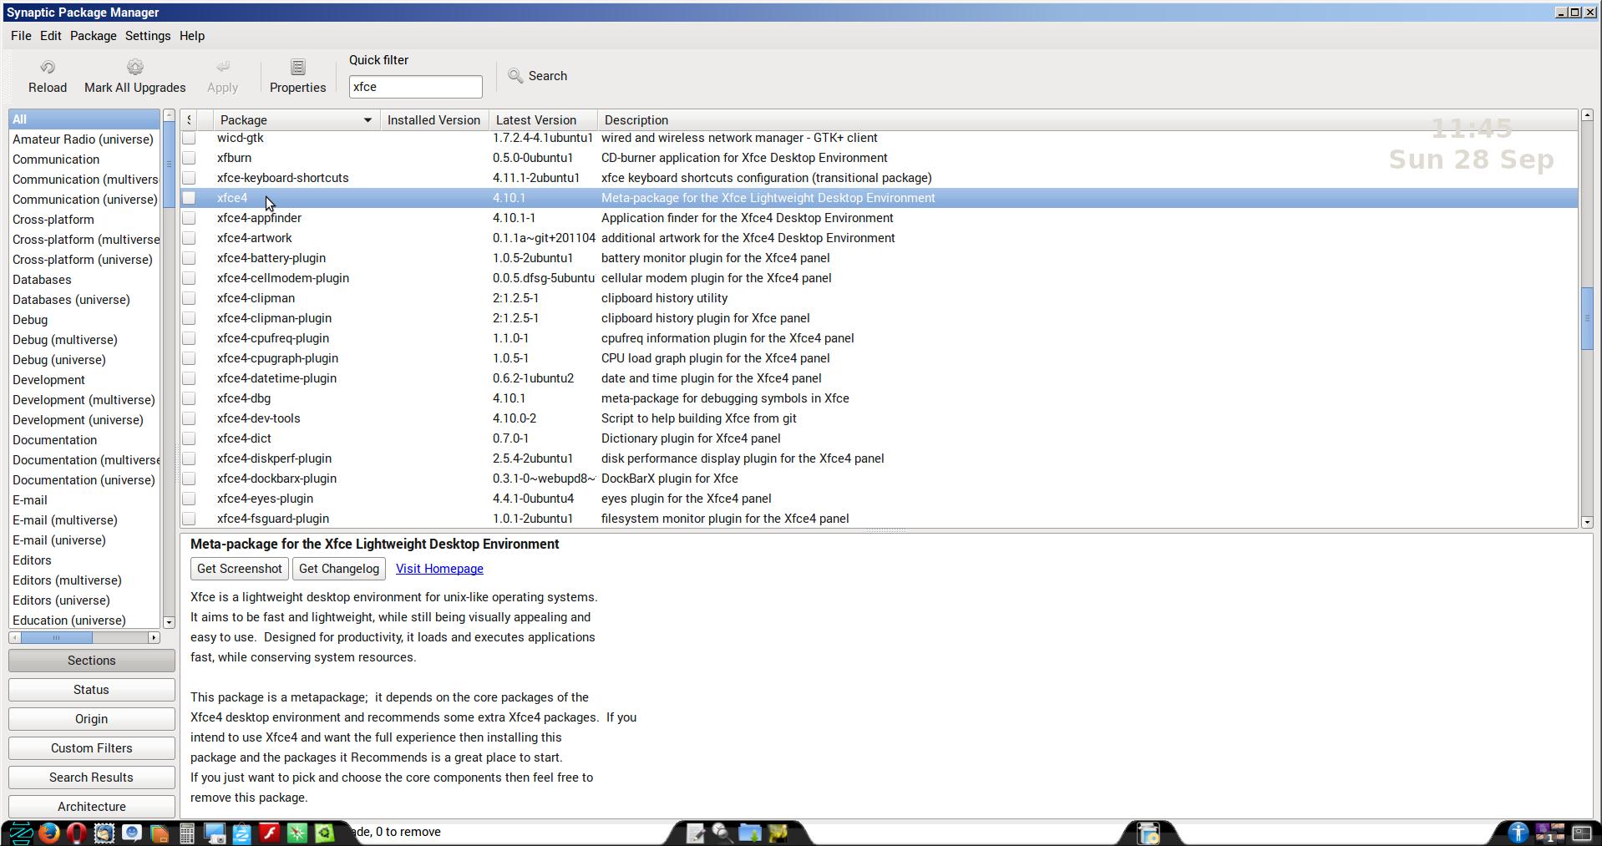Show the Status filter view

pyautogui.click(x=91, y=690)
